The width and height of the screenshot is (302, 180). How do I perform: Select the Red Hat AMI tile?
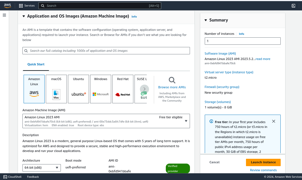(123, 89)
